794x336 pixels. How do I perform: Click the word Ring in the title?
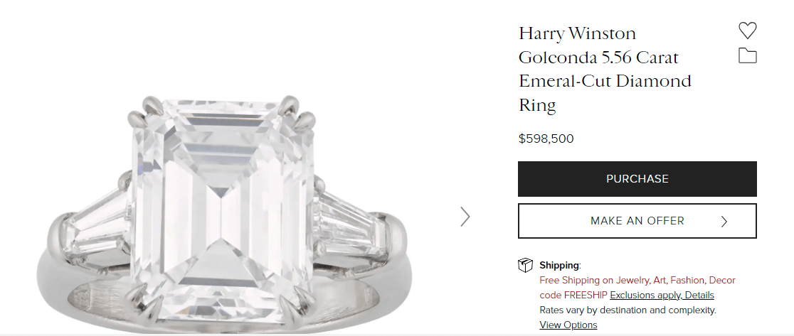click(537, 106)
